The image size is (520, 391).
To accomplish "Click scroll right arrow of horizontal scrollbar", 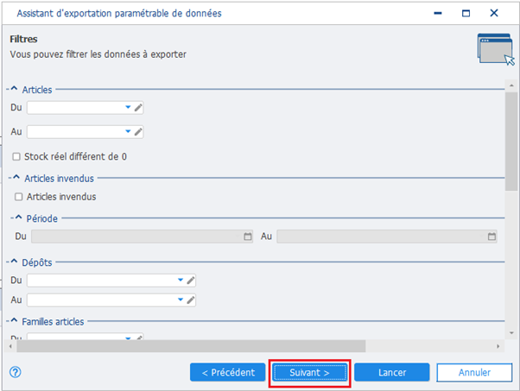I will pos(498,346).
